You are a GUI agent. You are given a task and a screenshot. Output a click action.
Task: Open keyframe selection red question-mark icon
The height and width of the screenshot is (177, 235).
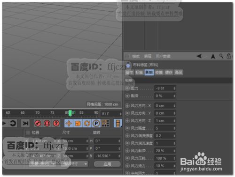56,123
